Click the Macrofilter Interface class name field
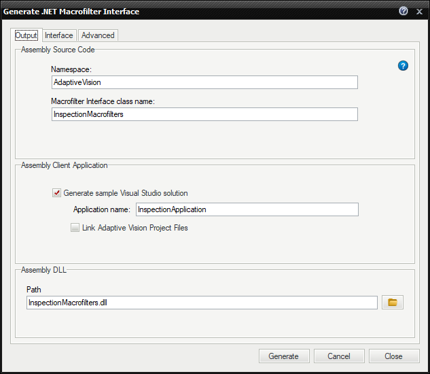 pyautogui.click(x=204, y=114)
